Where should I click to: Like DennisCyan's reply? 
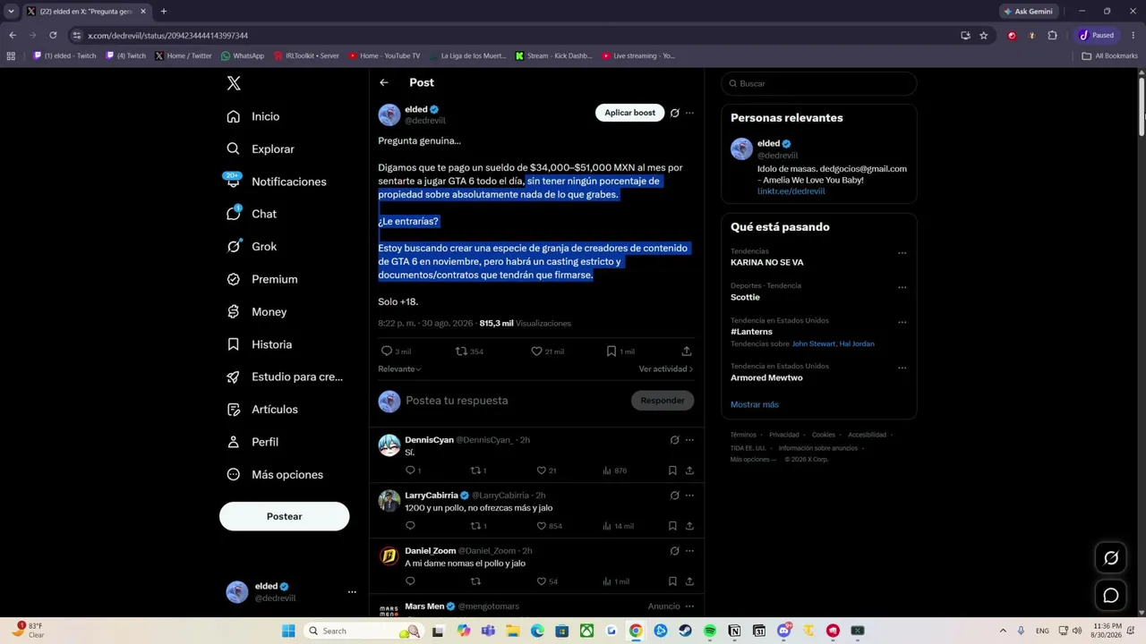point(541,470)
